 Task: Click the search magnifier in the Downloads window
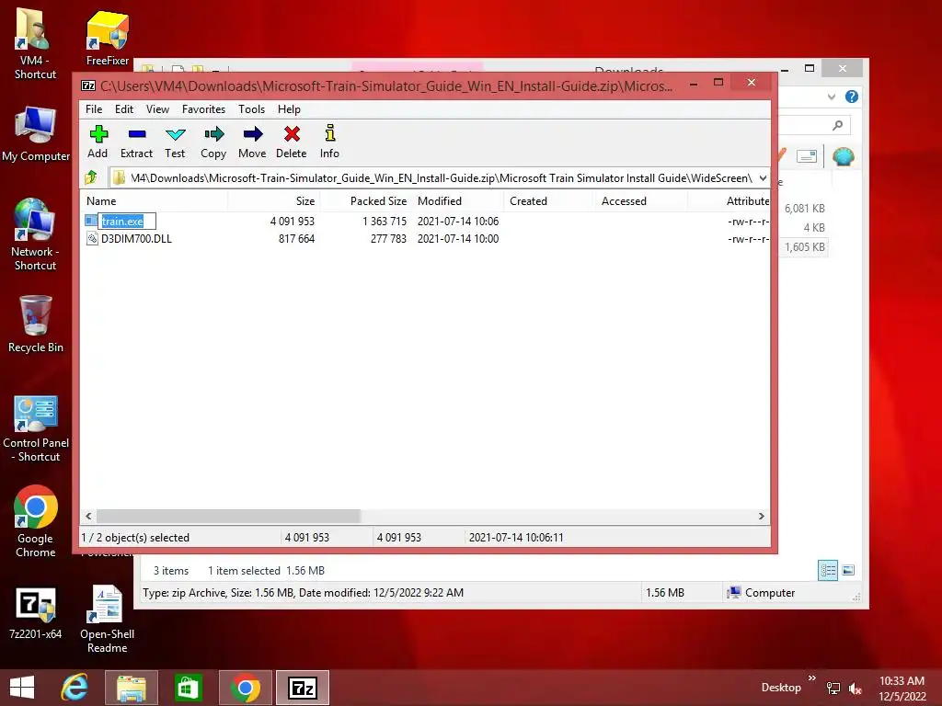pos(837,125)
